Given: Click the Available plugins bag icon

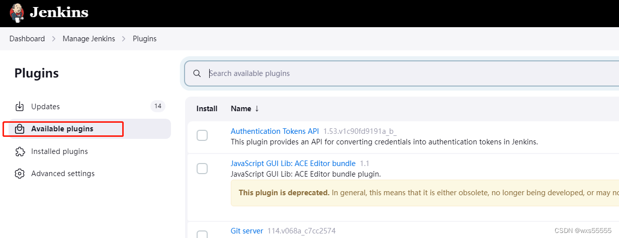Looking at the screenshot, I should 20,129.
